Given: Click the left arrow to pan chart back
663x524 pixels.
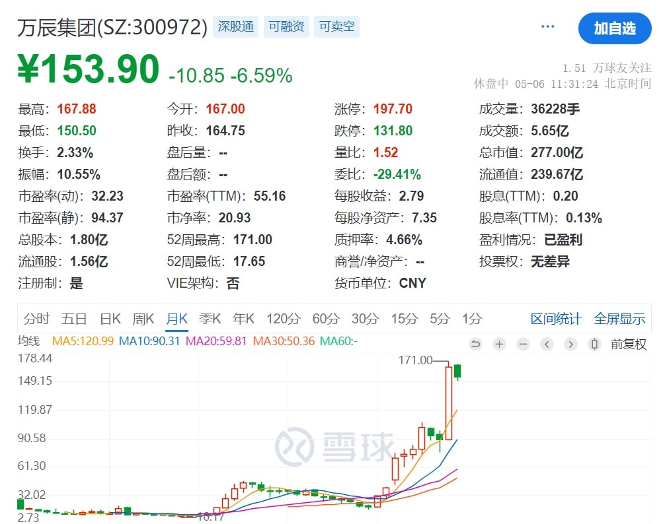Looking at the screenshot, I should pos(547,344).
